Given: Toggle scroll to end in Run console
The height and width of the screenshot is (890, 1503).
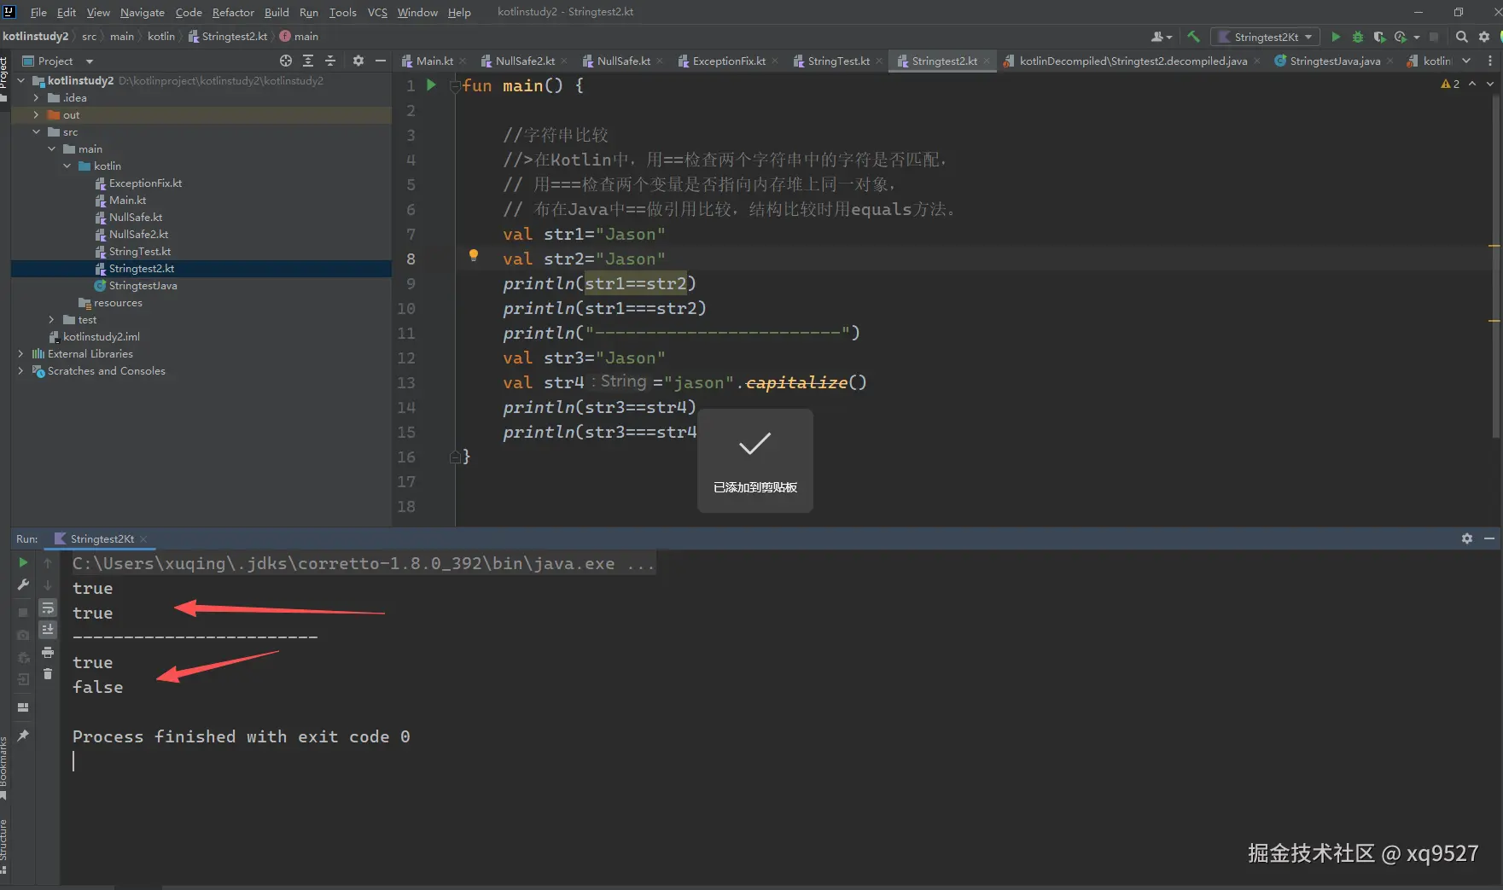Looking at the screenshot, I should pyautogui.click(x=48, y=630).
